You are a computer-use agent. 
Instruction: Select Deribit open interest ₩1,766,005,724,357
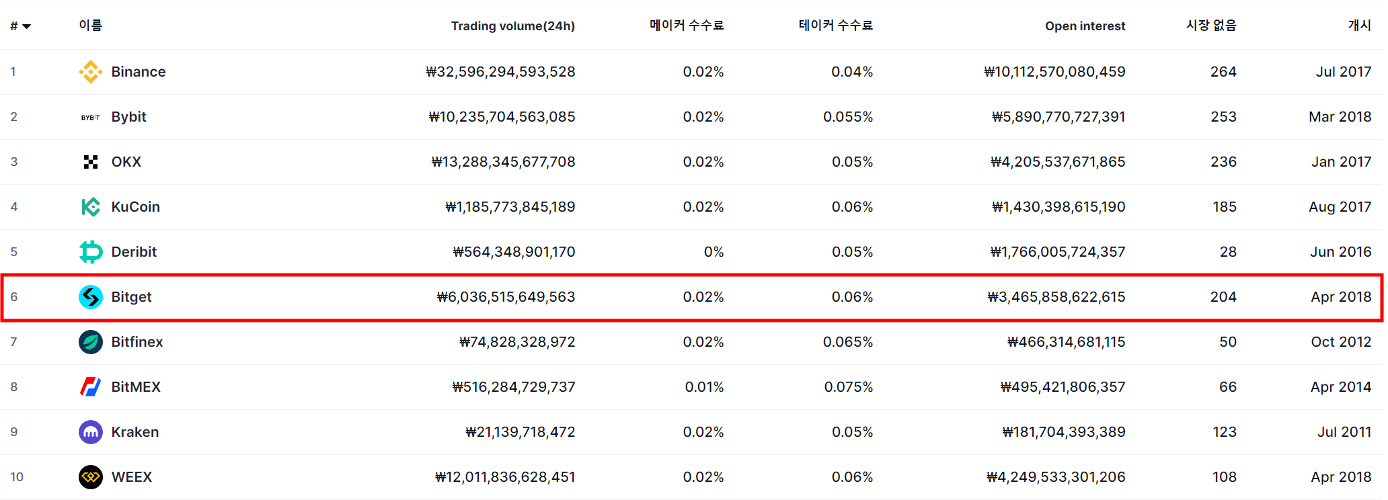(x=1058, y=252)
